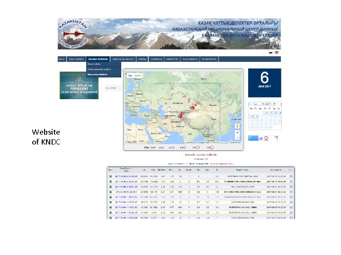The image size is (341, 255).
Task: Click the Northern and Central Iran region name
Action: pos(242,177)
